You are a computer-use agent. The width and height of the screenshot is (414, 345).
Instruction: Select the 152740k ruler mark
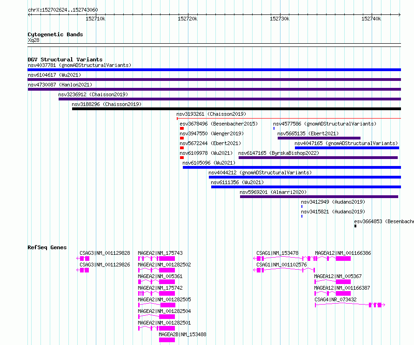[371, 19]
